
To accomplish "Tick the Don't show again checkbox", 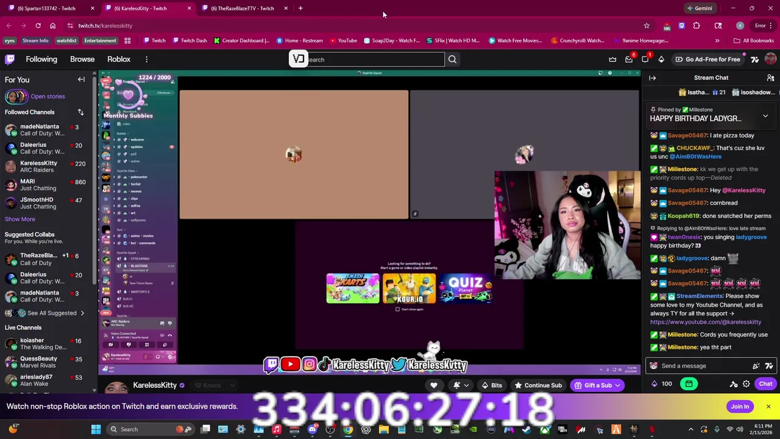I will coord(397,309).
